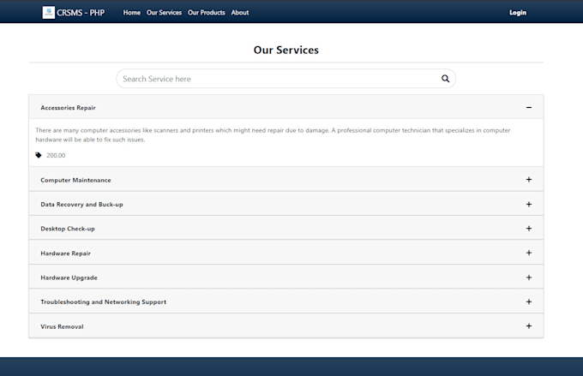Expand Virus Removal with plus icon
This screenshot has width=583, height=376.
click(x=529, y=325)
